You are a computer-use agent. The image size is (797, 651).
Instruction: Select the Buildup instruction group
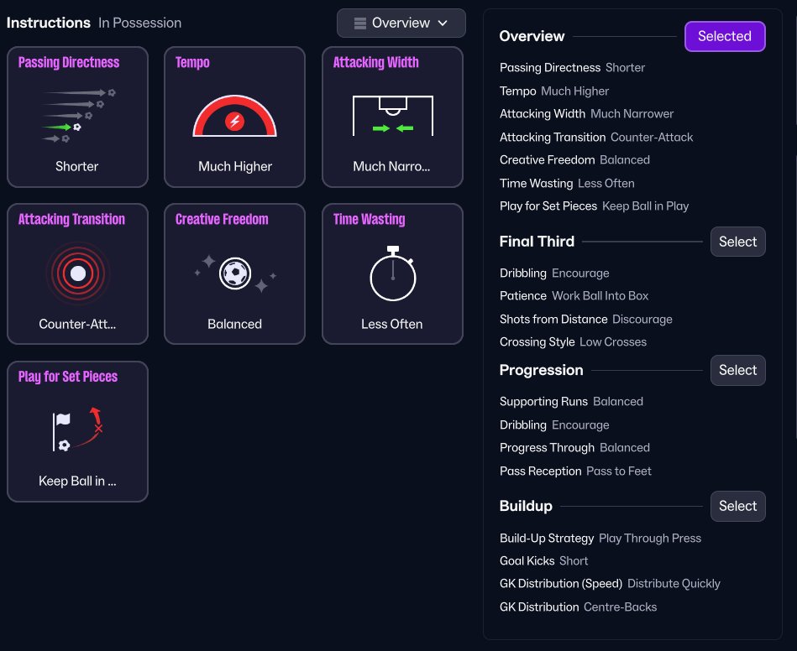(737, 506)
